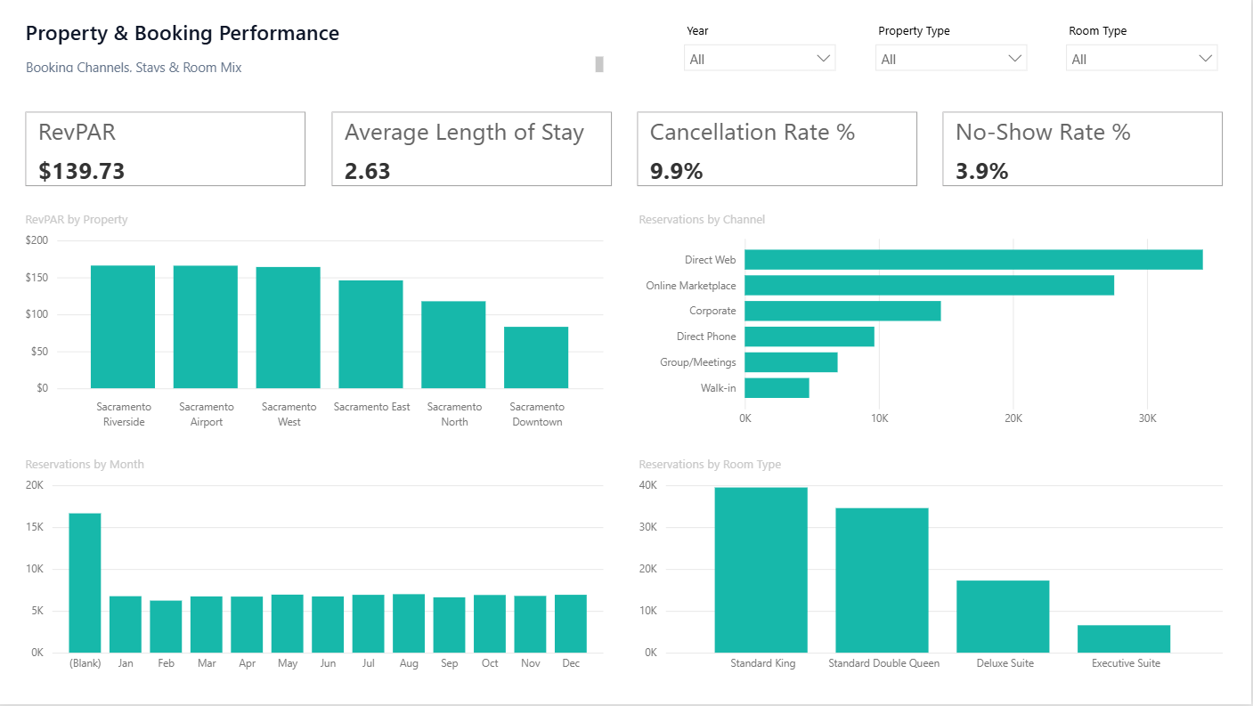Click the 'Reservations by Room Type' chart title
This screenshot has width=1253, height=706.
coord(710,464)
